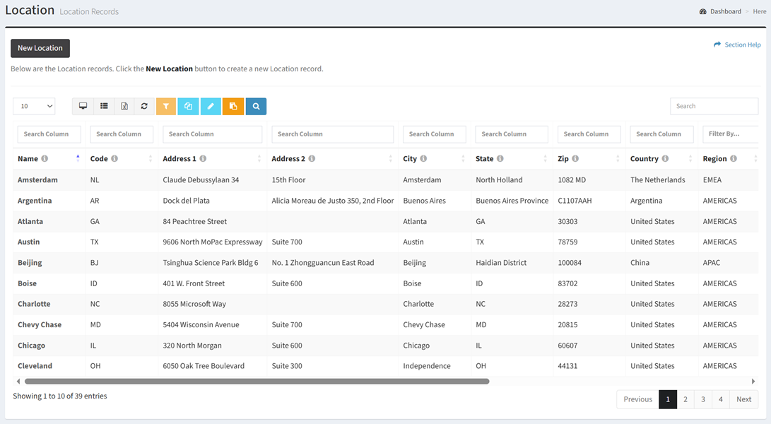Screen dimensions: 771x424
Task: Export table with the Excel file icon
Action: click(124, 106)
